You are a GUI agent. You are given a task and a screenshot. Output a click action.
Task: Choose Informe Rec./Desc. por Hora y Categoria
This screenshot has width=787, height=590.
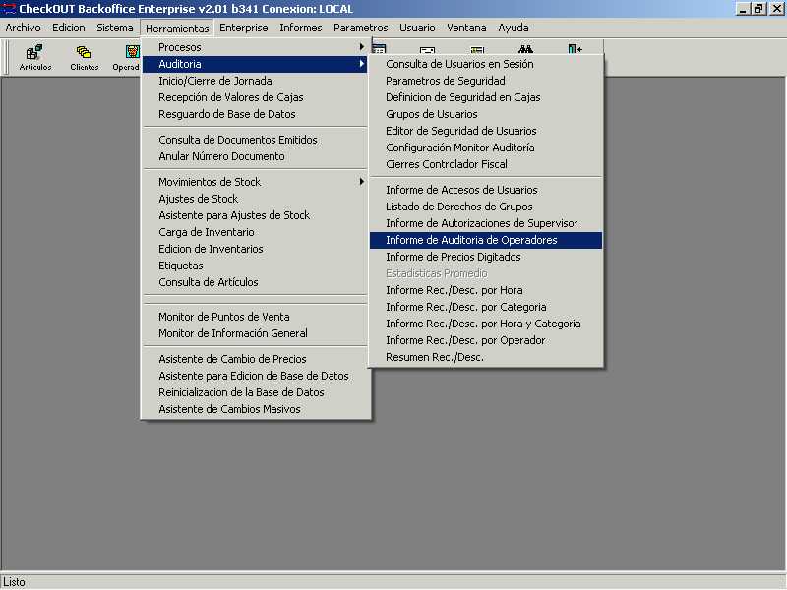[x=486, y=324]
